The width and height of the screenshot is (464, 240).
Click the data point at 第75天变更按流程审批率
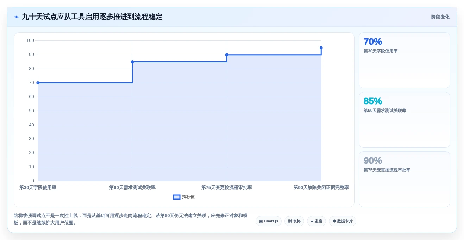[227, 55]
